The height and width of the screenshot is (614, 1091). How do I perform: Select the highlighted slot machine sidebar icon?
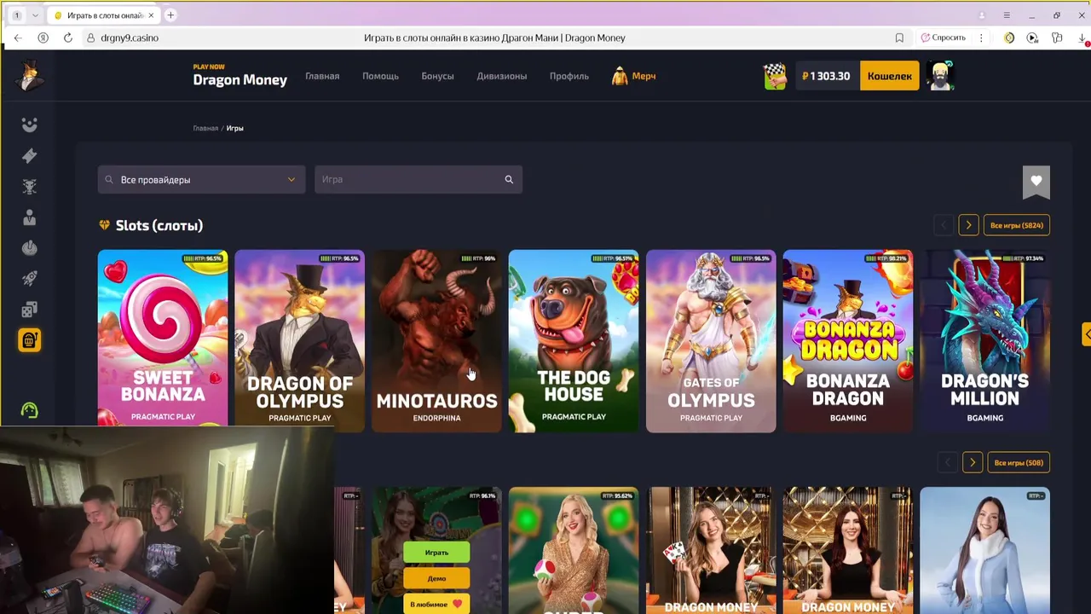pos(29,340)
